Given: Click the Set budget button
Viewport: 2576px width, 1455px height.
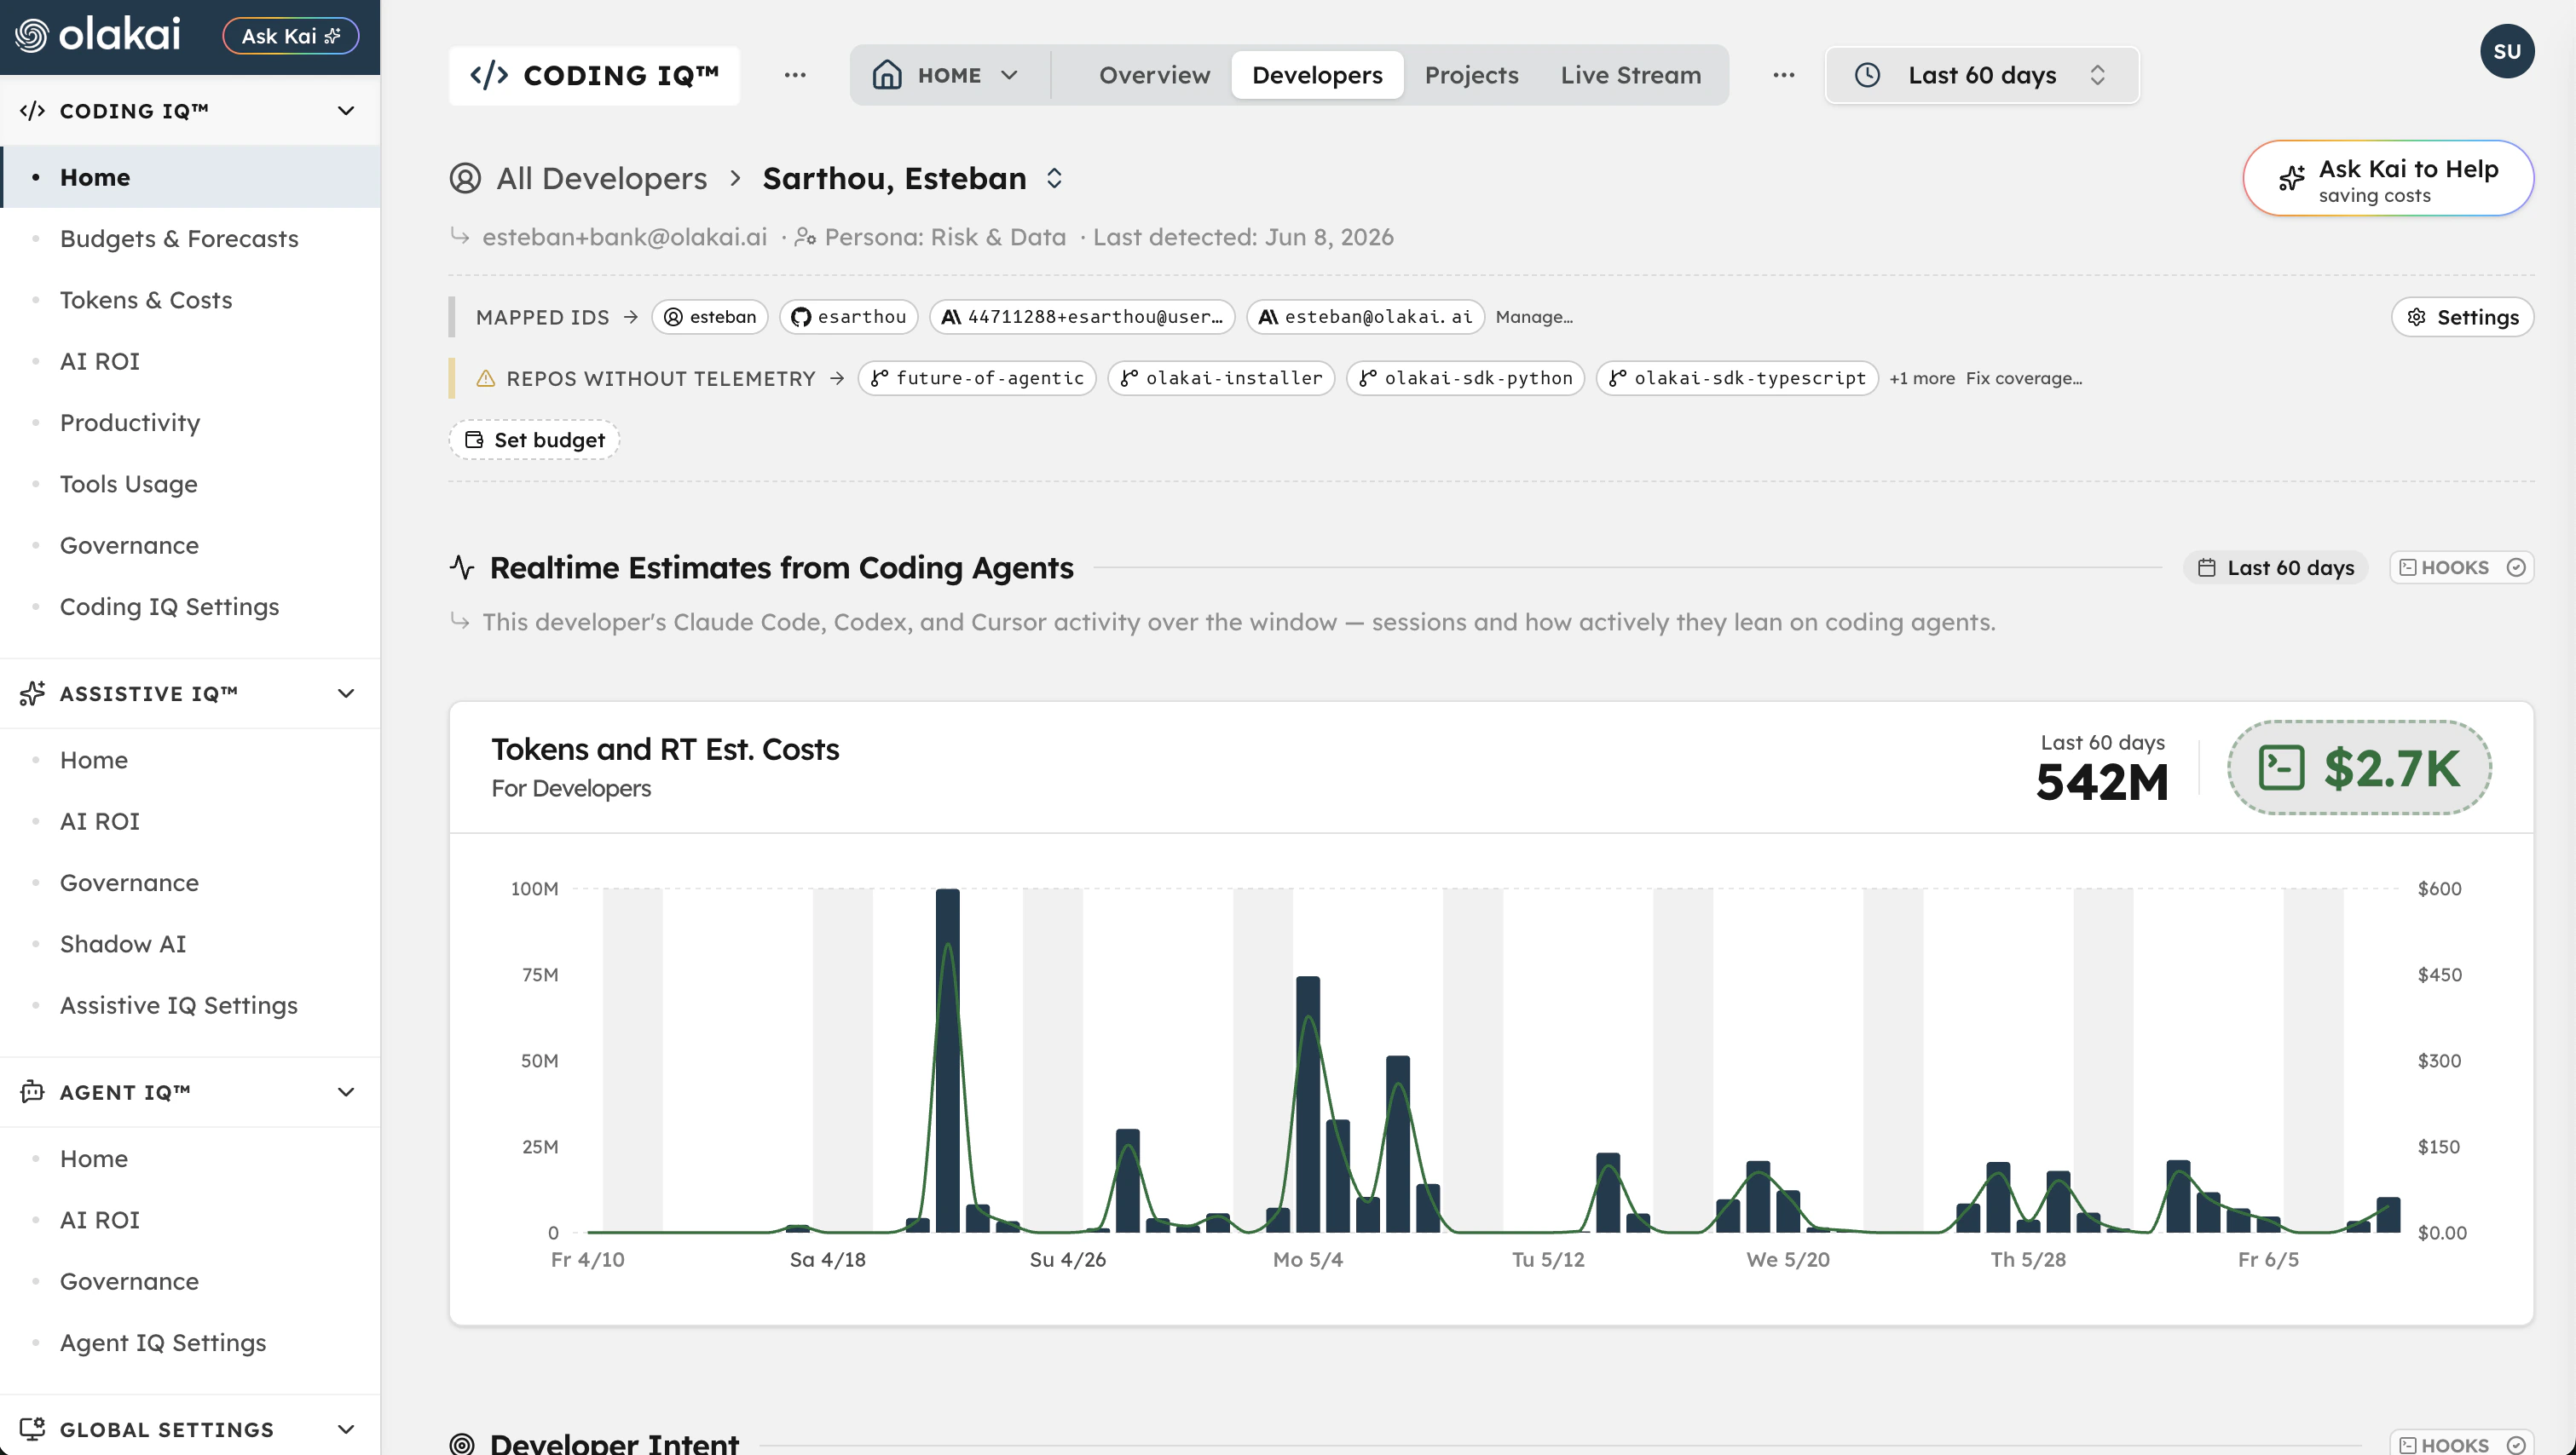Looking at the screenshot, I should pos(534,440).
